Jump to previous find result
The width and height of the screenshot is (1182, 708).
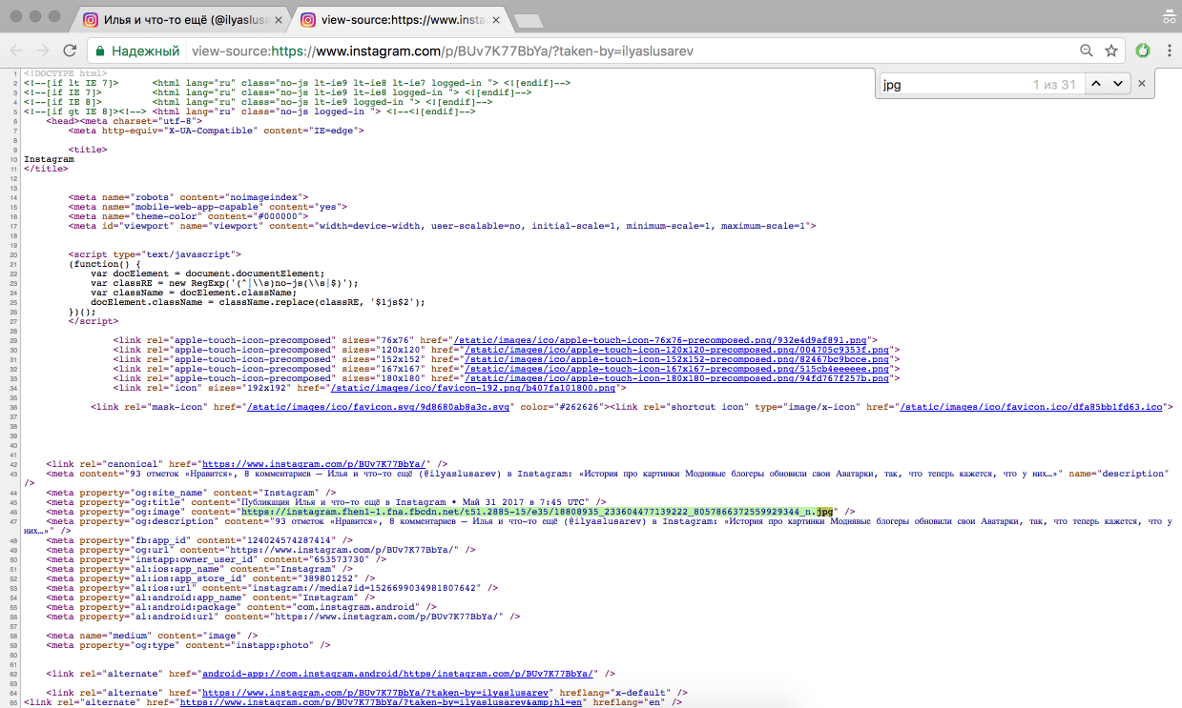click(x=1096, y=84)
